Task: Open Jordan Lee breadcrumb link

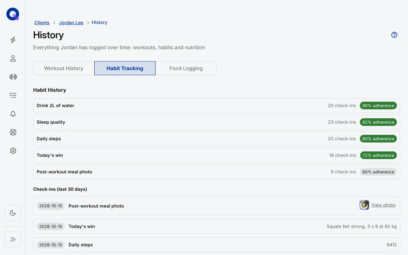Action: coord(71,23)
